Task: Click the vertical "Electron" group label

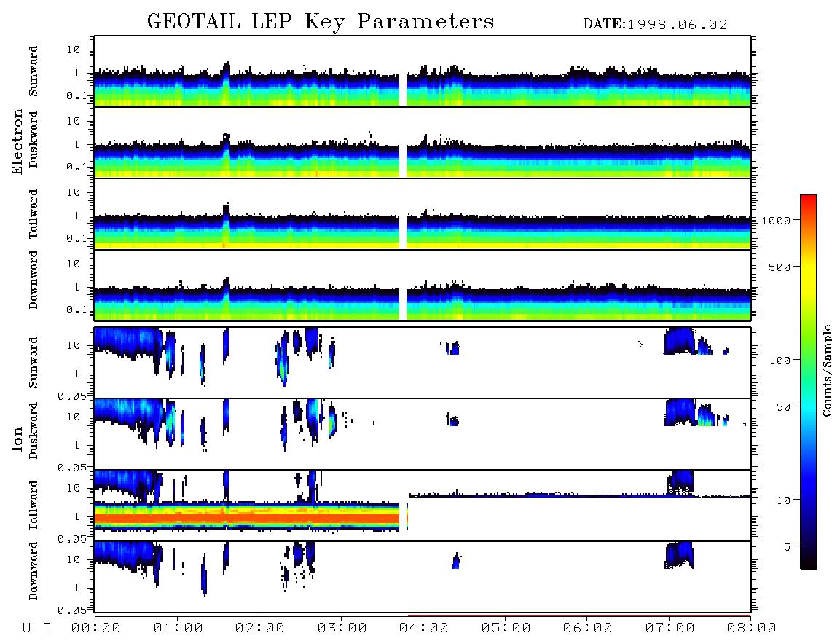Action: (x=17, y=141)
